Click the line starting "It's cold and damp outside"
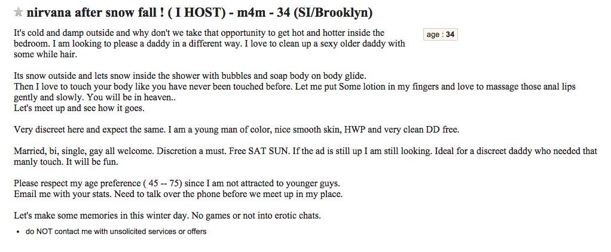 point(199,33)
